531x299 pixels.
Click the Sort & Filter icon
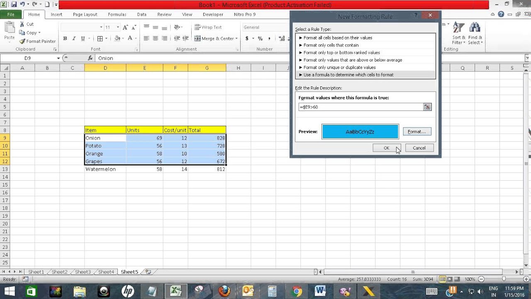pos(458,27)
